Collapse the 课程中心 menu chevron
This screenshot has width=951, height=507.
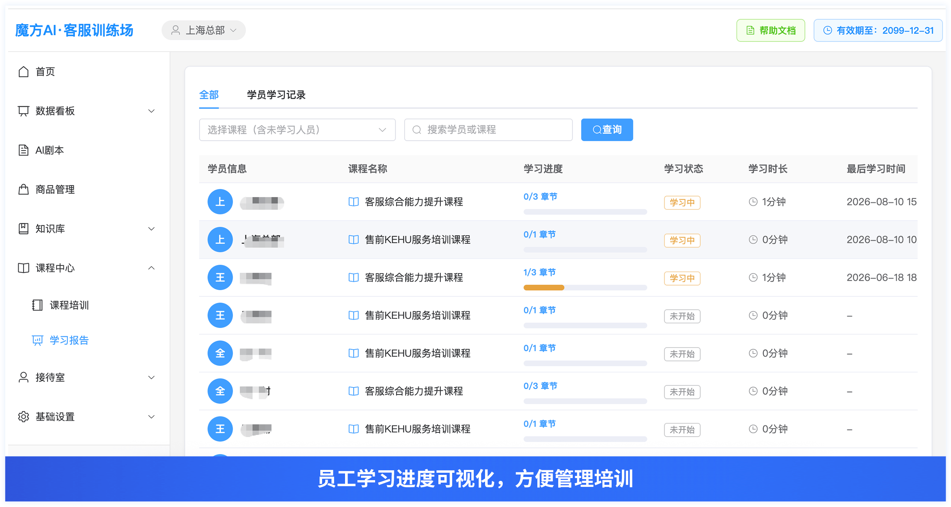(151, 268)
